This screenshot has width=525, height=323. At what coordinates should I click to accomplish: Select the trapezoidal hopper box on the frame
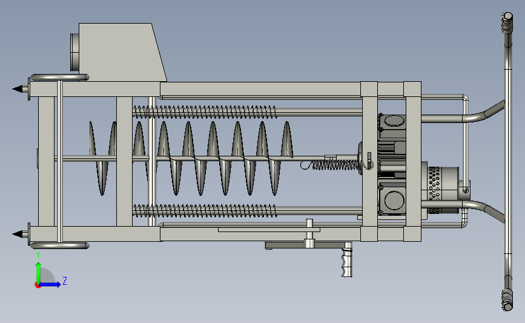[122, 52]
